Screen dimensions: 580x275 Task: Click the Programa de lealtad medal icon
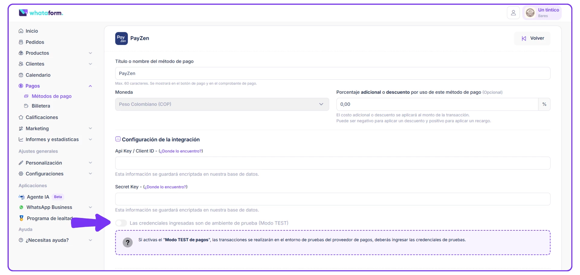(21, 218)
